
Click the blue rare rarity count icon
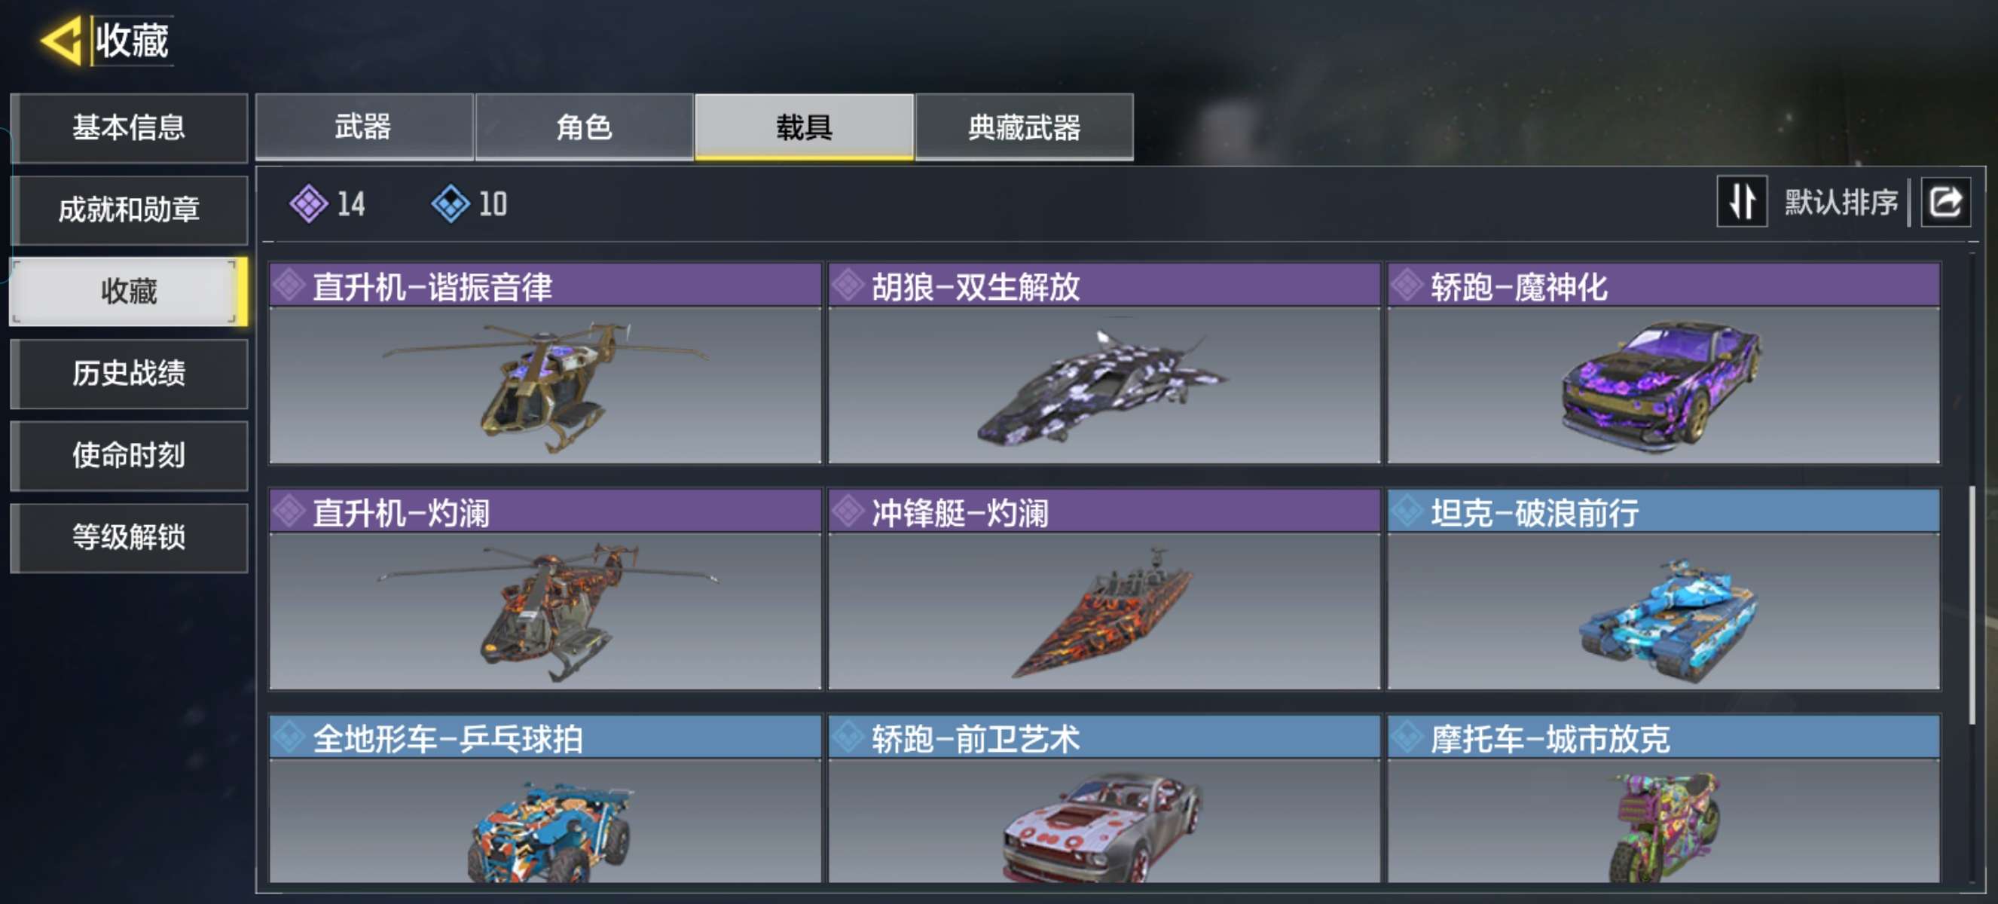pyautogui.click(x=451, y=204)
